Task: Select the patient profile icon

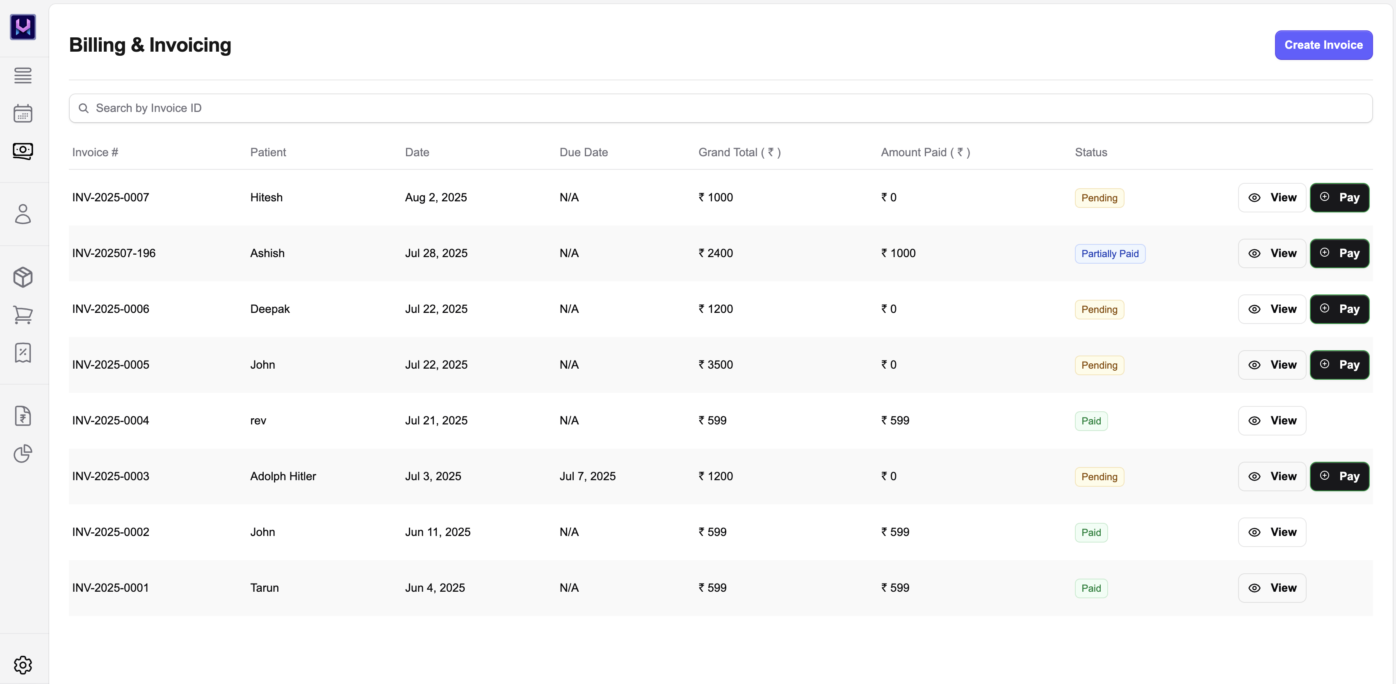Action: [x=22, y=214]
